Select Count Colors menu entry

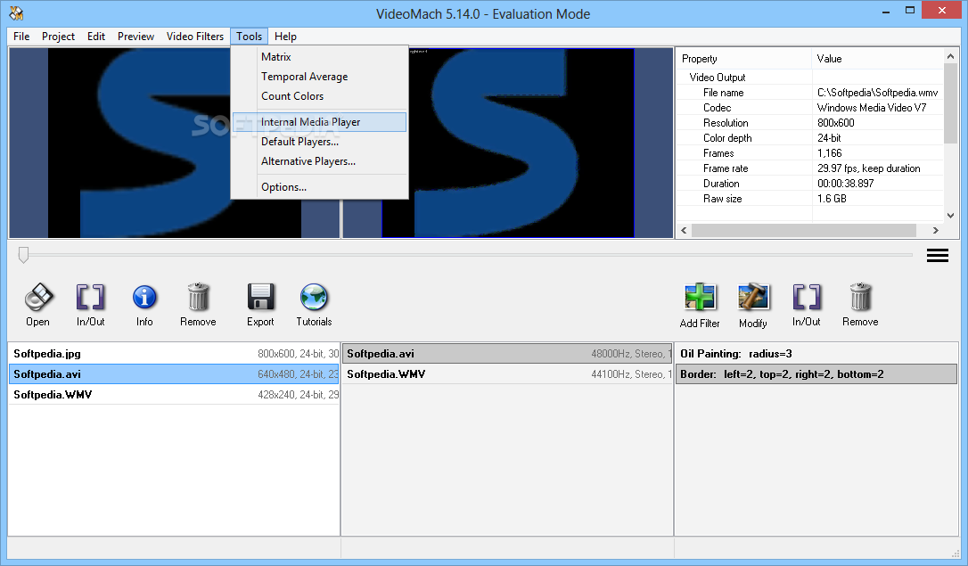coord(319,96)
